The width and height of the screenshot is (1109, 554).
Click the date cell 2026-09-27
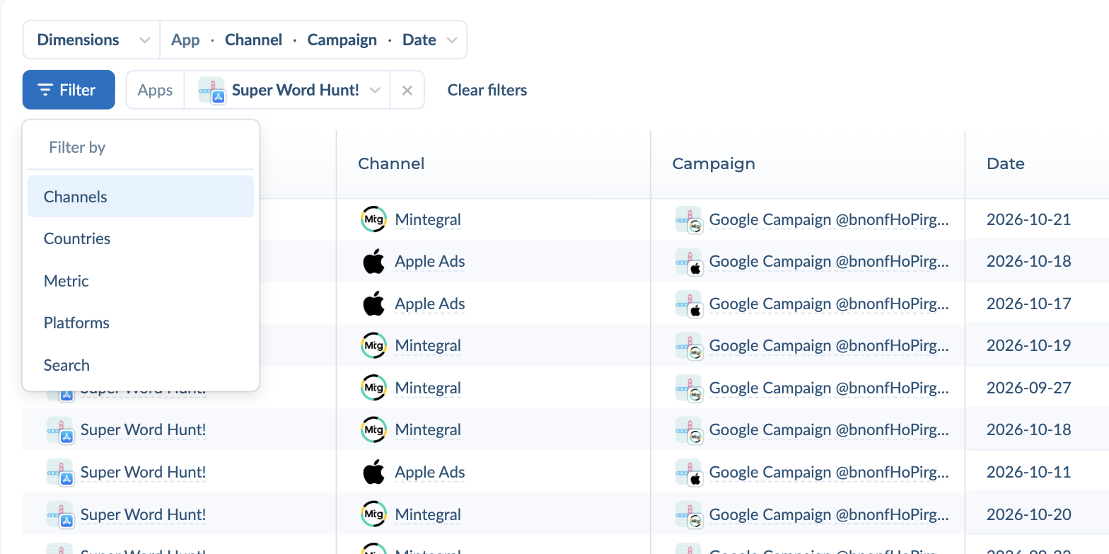point(1029,388)
